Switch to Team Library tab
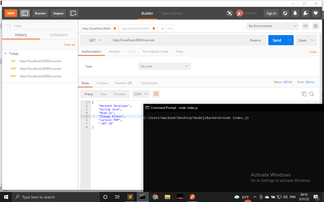The width and height of the screenshot is (324, 202). (x=172, y=13)
